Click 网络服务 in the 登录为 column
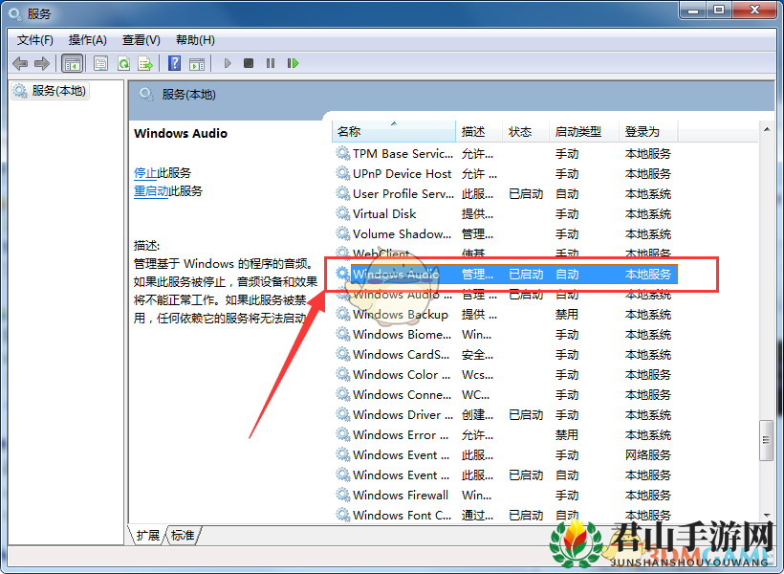The height and width of the screenshot is (574, 784). (x=648, y=455)
